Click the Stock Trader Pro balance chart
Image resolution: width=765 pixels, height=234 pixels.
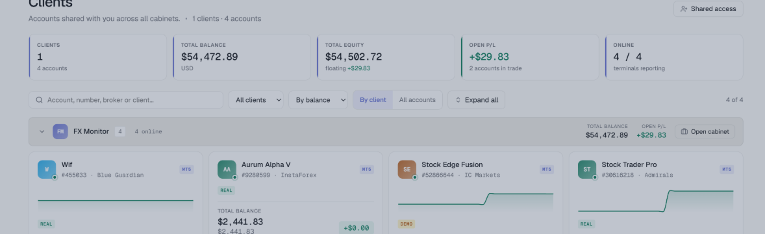tap(656, 201)
